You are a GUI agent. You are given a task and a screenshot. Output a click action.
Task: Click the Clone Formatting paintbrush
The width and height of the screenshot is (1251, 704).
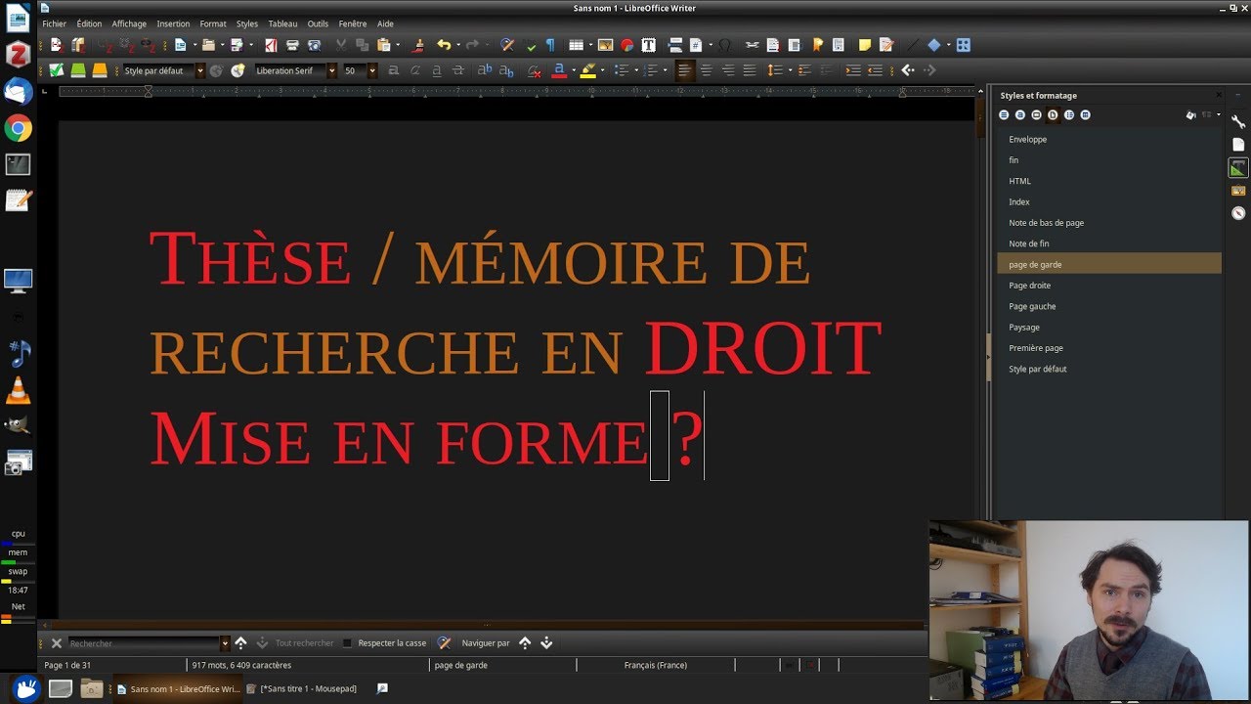tap(418, 45)
